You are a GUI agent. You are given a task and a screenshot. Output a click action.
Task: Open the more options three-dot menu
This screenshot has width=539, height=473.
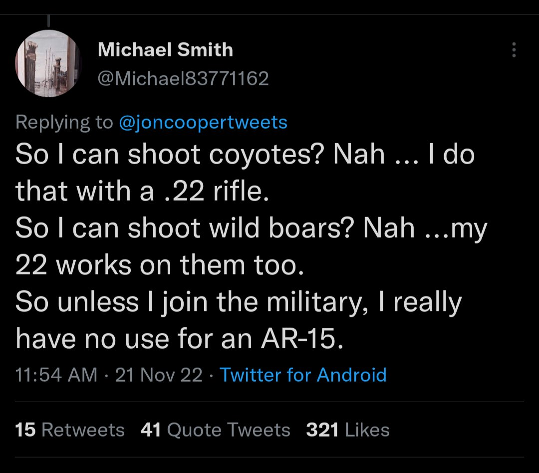(x=515, y=49)
